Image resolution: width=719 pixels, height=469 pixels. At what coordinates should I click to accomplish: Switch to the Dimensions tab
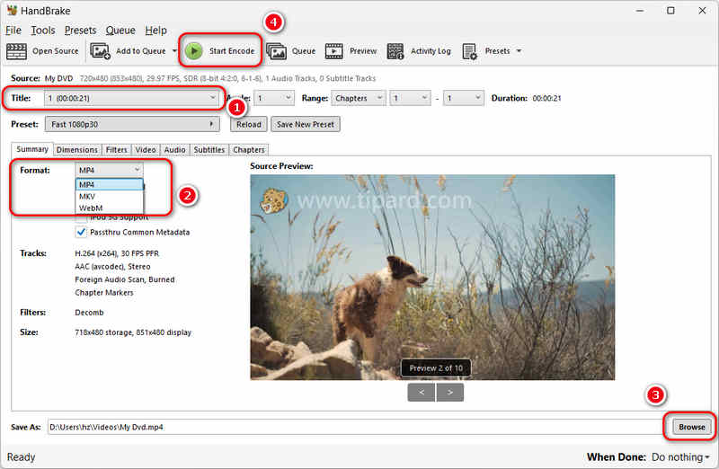(77, 149)
